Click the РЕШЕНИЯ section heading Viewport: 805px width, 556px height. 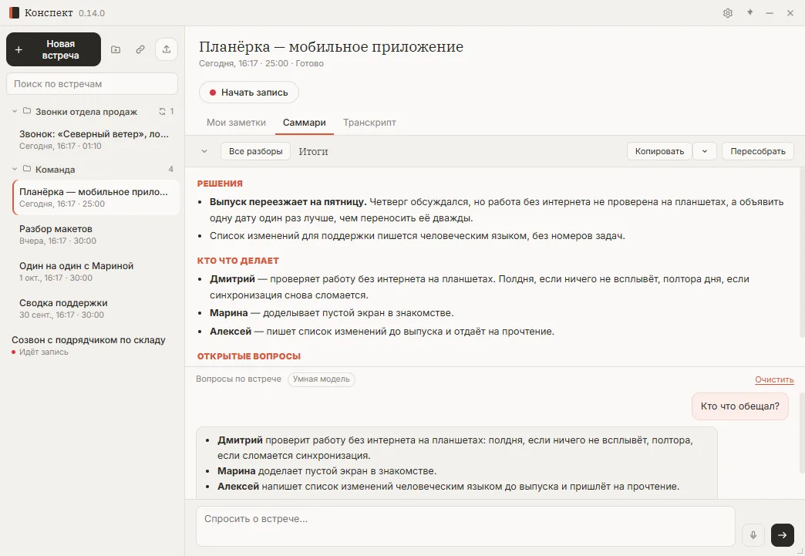(x=220, y=184)
